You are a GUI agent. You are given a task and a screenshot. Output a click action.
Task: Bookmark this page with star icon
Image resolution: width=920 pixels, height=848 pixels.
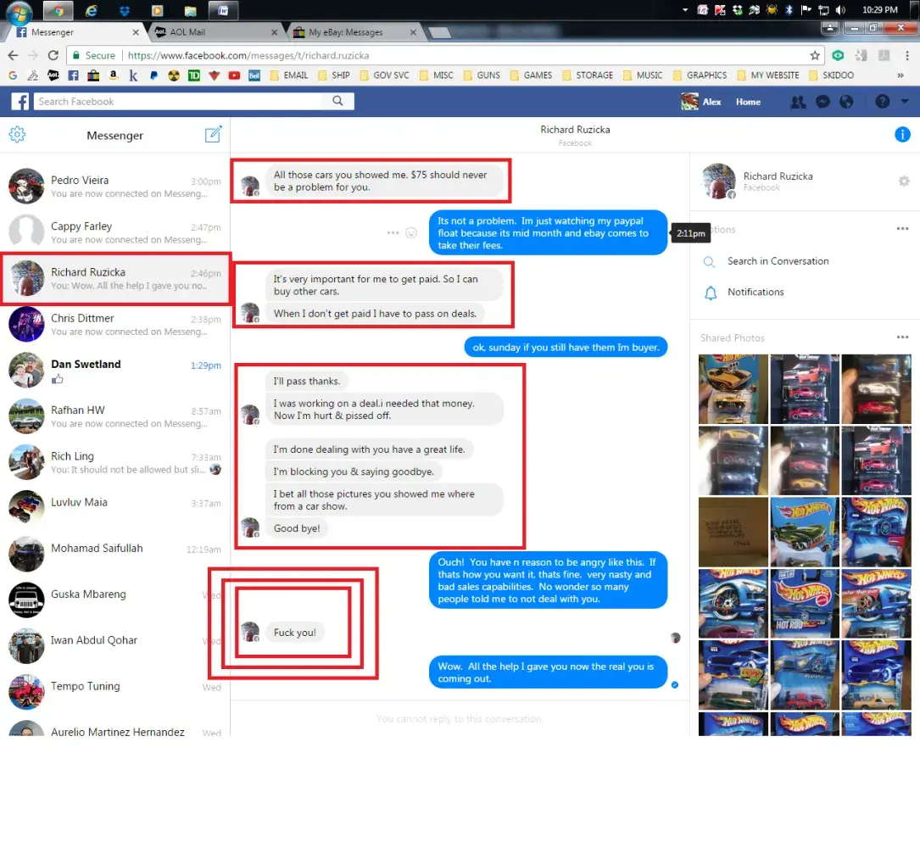[x=815, y=55]
